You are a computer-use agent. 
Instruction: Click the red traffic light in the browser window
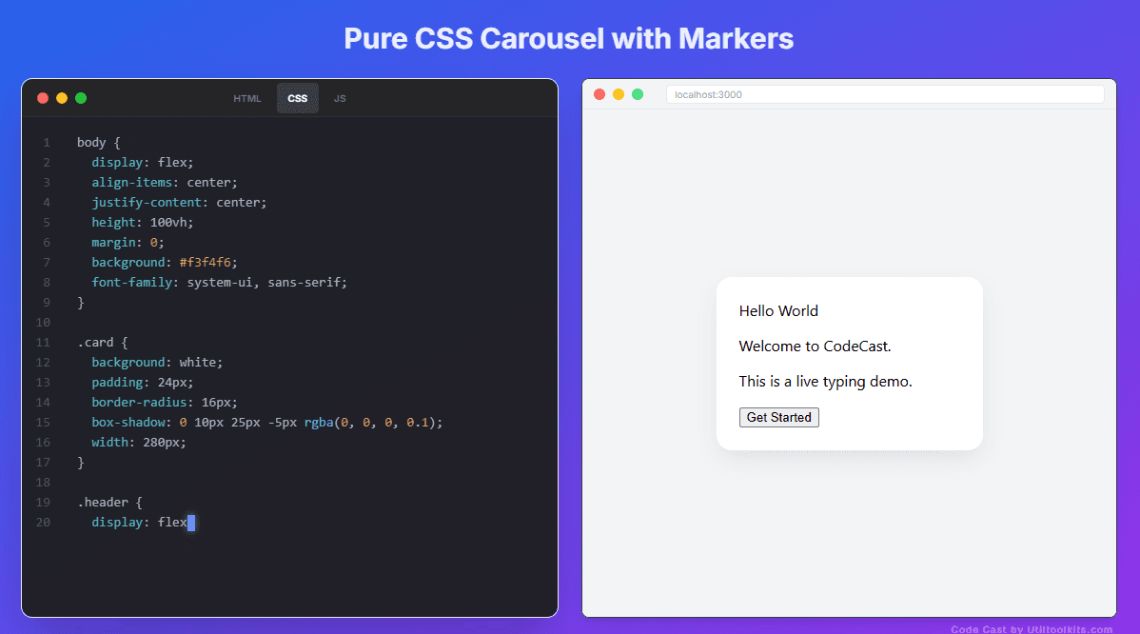(599, 94)
